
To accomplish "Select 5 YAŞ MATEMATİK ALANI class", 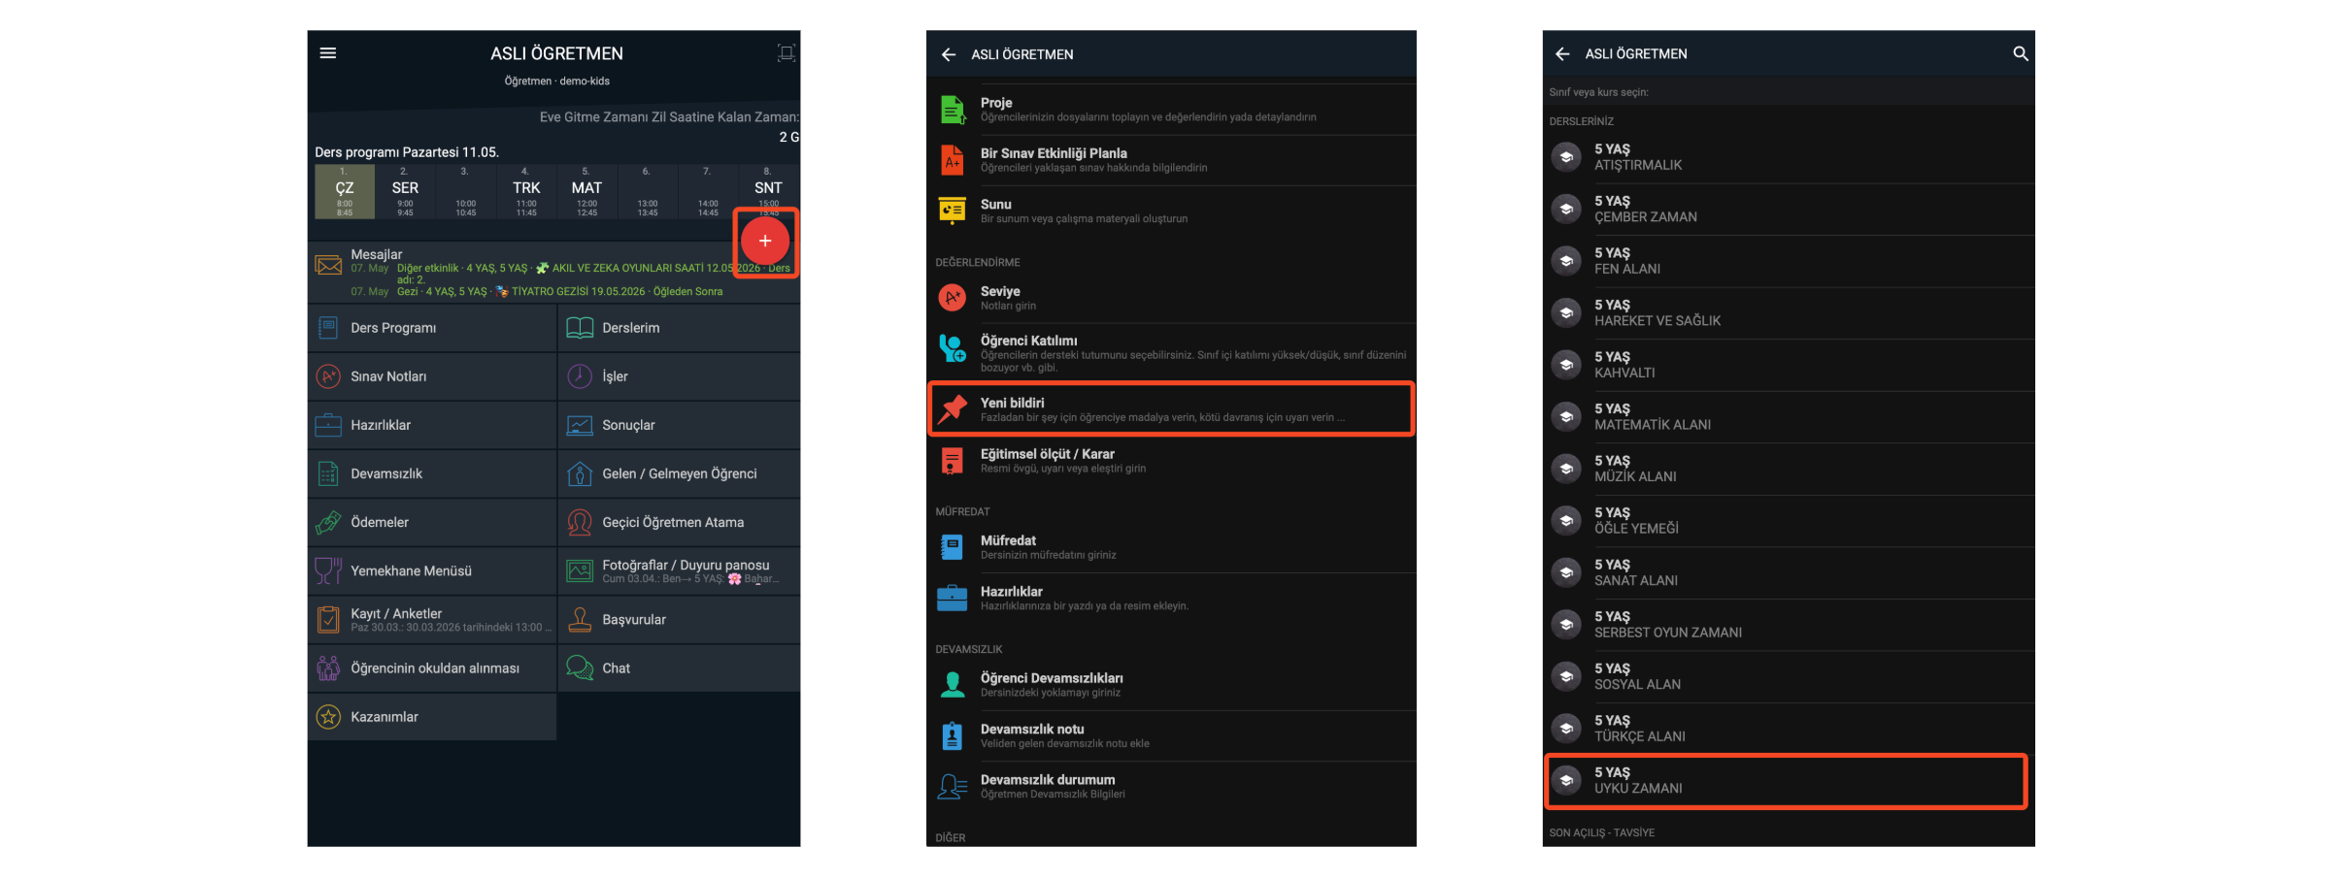I will (x=1788, y=417).
